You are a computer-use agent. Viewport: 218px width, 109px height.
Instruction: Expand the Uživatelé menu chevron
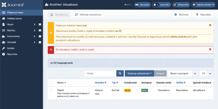(35, 42)
